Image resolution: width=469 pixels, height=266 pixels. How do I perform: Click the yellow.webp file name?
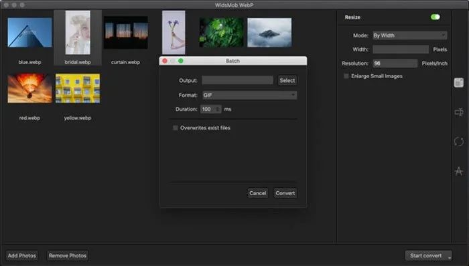[78, 118]
